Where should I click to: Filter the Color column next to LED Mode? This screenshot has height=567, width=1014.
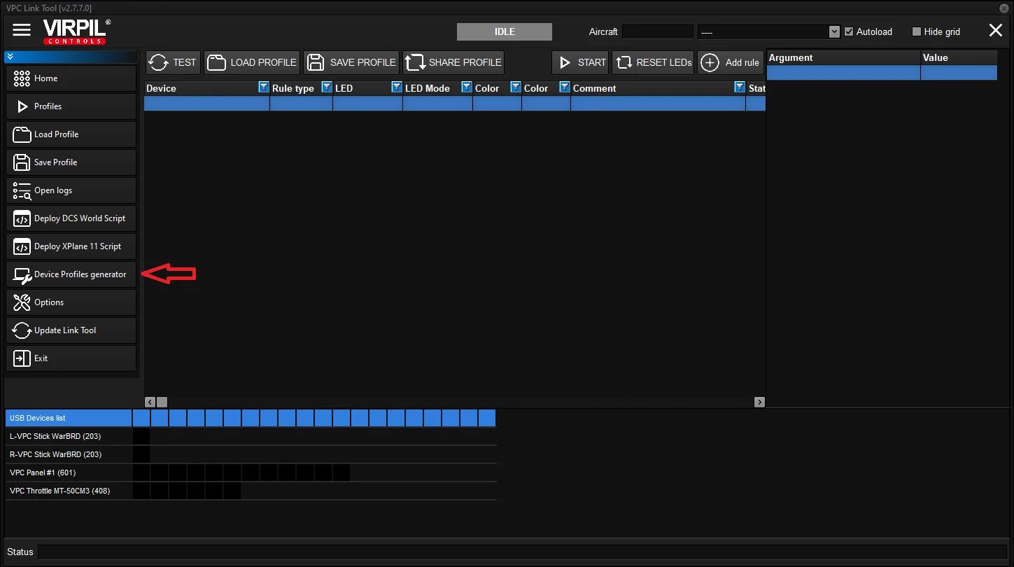point(515,87)
